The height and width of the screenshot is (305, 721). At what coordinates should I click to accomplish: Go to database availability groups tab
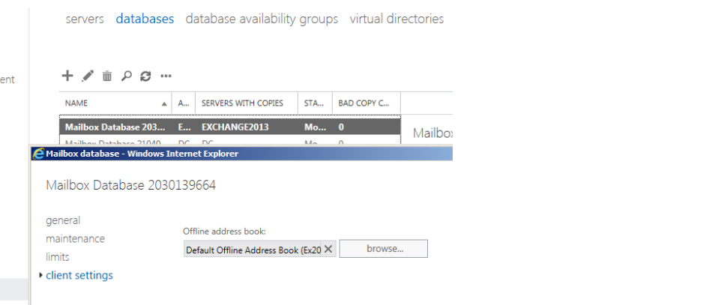point(262,19)
